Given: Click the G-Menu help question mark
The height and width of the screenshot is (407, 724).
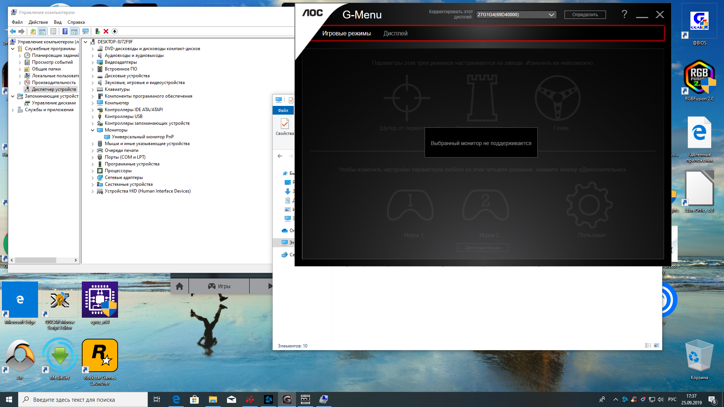Looking at the screenshot, I should (624, 14).
